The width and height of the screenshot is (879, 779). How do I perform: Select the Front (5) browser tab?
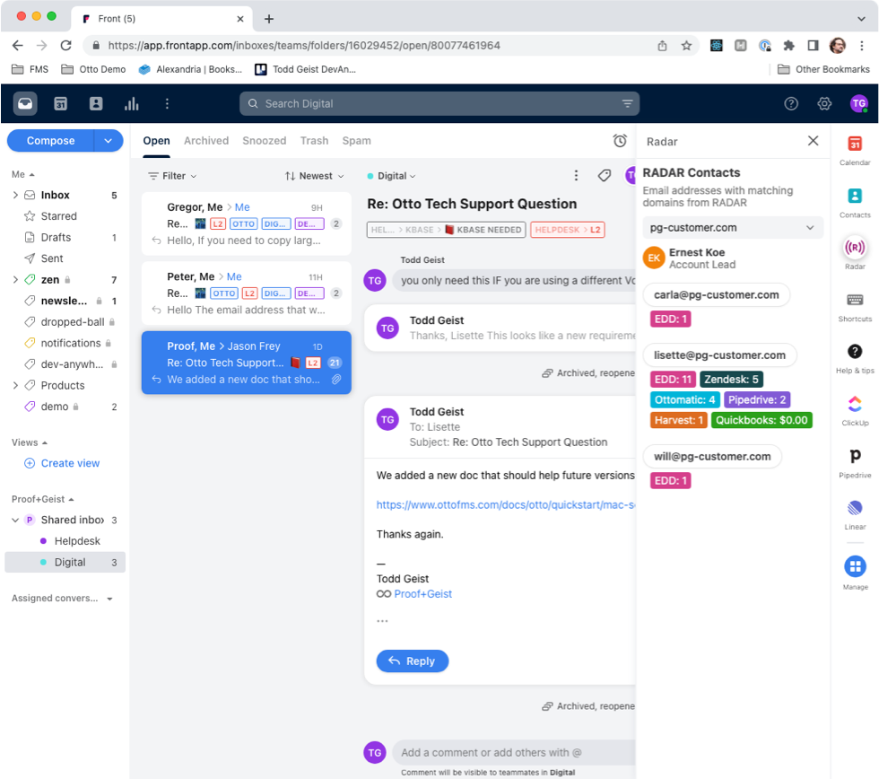162,19
